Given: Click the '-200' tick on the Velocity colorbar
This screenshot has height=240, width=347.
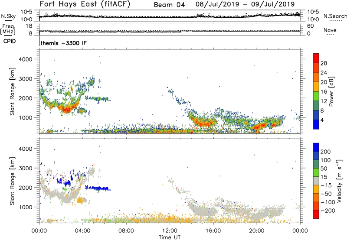Looking at the screenshot, I should click(x=328, y=211).
